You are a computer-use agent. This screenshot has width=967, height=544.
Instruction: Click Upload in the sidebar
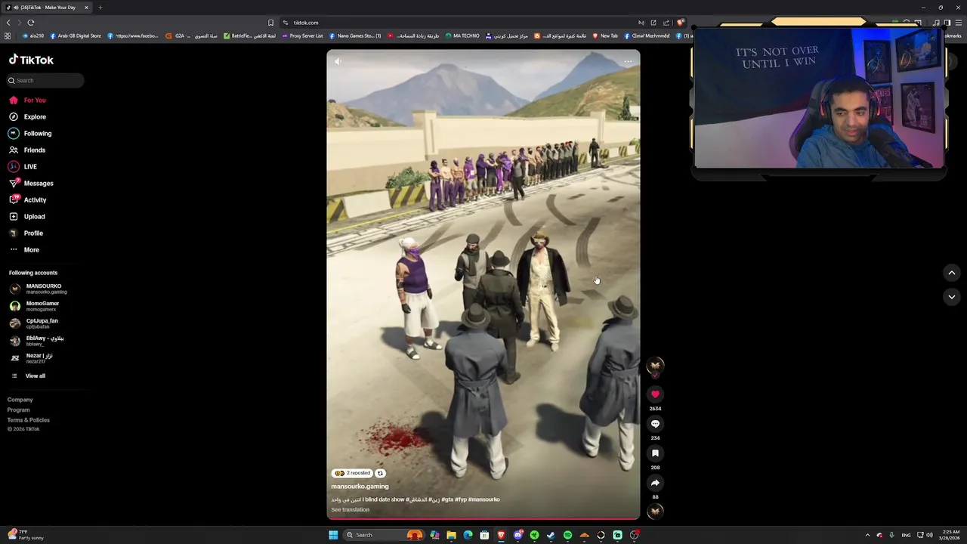pyautogui.click(x=27, y=216)
